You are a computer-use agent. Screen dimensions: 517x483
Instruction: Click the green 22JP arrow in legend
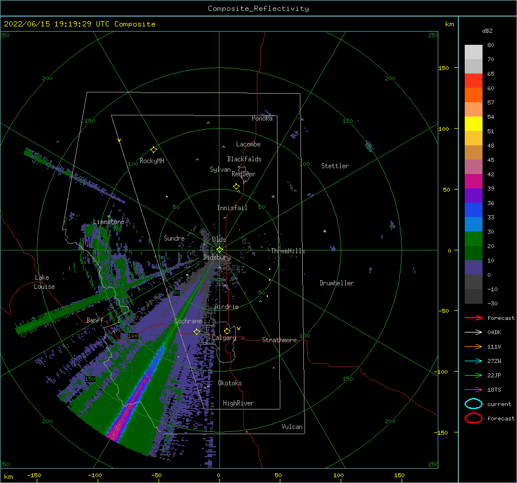click(473, 375)
